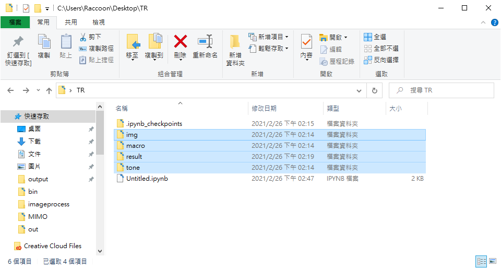Switch to large icons view in status bar

coord(493,261)
